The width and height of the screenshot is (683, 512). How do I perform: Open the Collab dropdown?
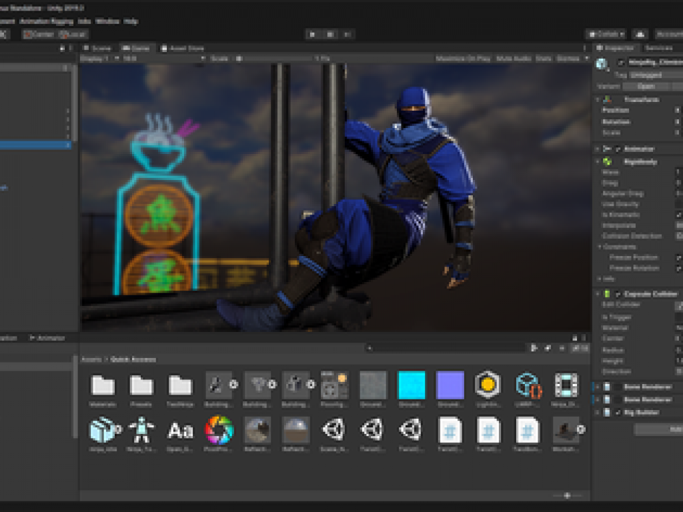[x=606, y=34]
